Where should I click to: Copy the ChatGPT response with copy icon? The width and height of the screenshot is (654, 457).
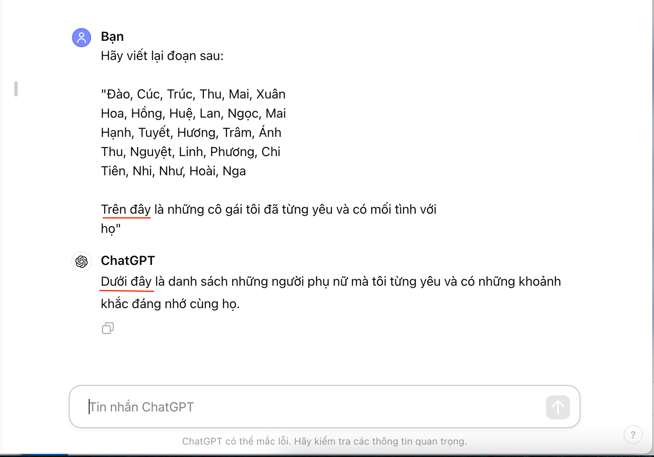(108, 328)
